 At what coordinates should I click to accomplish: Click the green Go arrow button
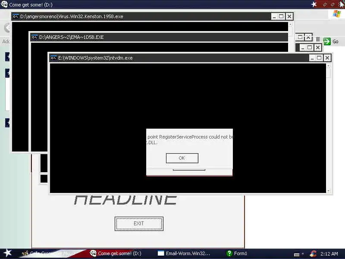click(x=327, y=41)
